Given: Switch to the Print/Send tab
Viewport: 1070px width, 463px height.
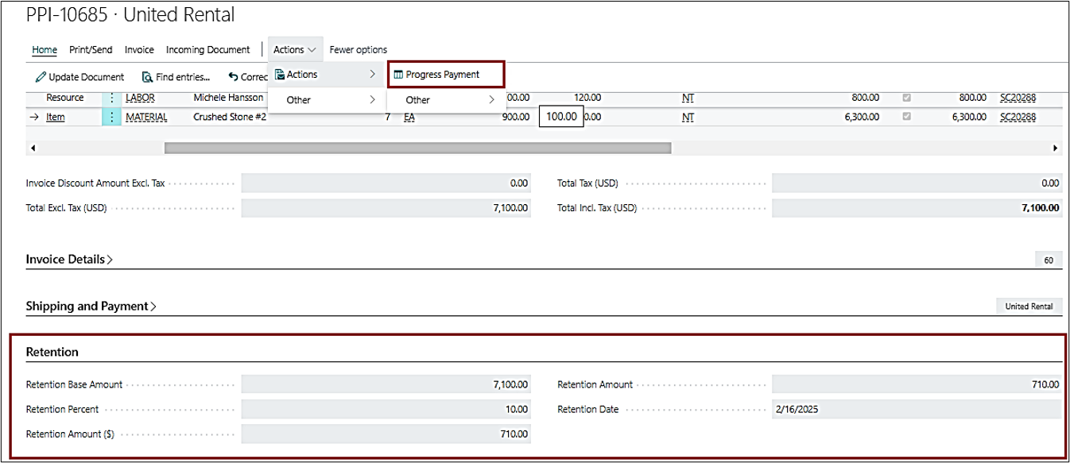Looking at the screenshot, I should [x=91, y=49].
